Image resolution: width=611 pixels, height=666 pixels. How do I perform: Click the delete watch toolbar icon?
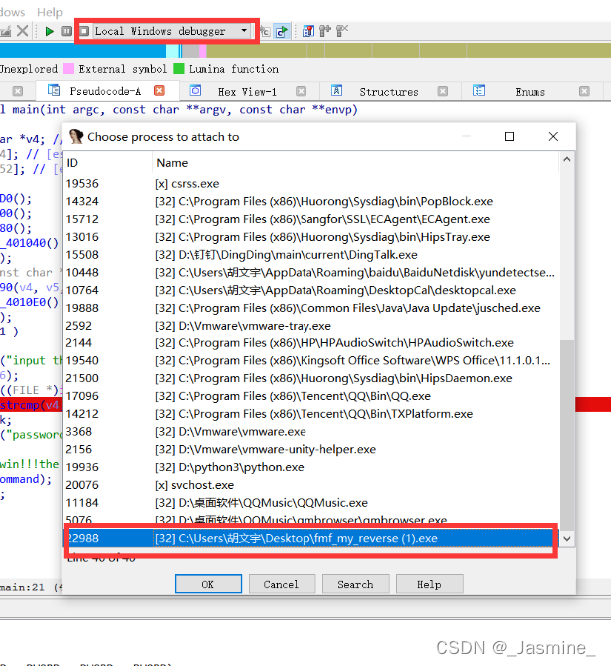[341, 31]
